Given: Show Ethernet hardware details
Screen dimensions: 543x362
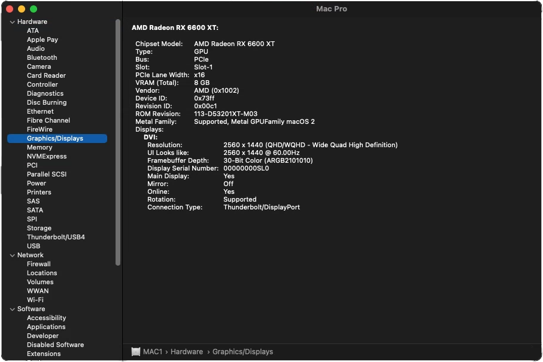Looking at the screenshot, I should [x=40, y=112].
